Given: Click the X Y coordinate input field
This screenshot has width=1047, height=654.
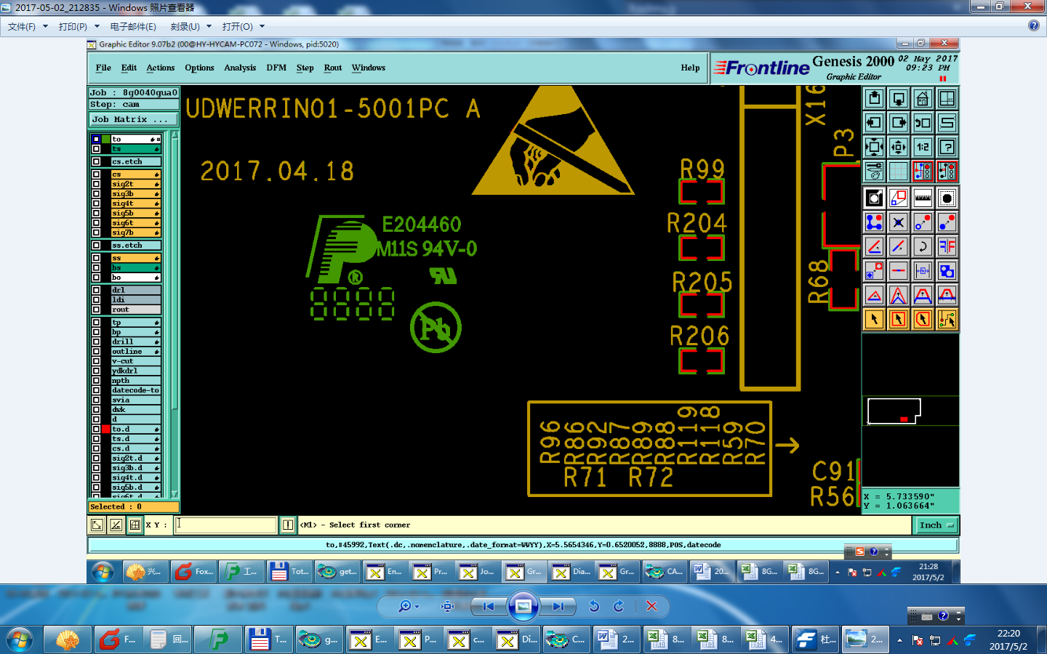Looking at the screenshot, I should click(x=225, y=525).
